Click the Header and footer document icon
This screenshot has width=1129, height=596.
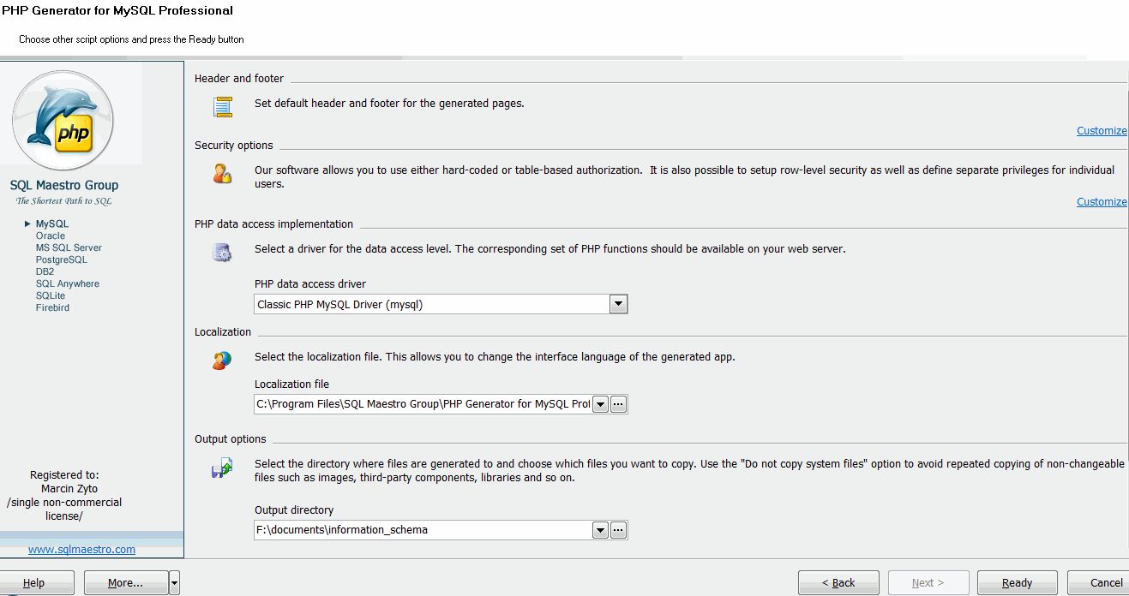223,107
